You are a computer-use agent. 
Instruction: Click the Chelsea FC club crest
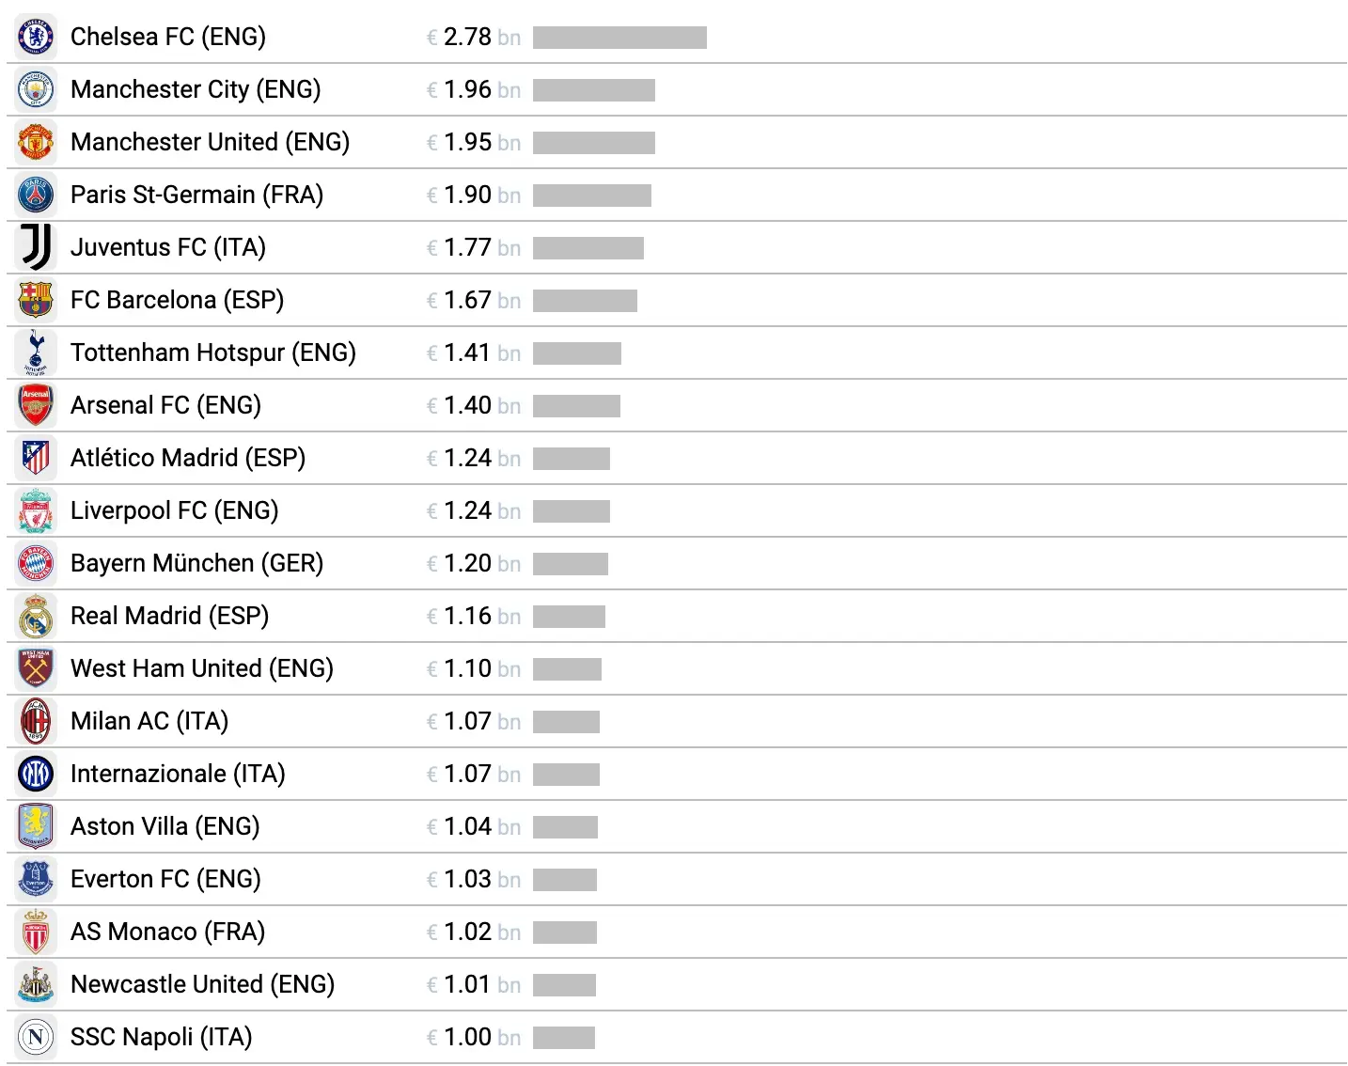[36, 37]
